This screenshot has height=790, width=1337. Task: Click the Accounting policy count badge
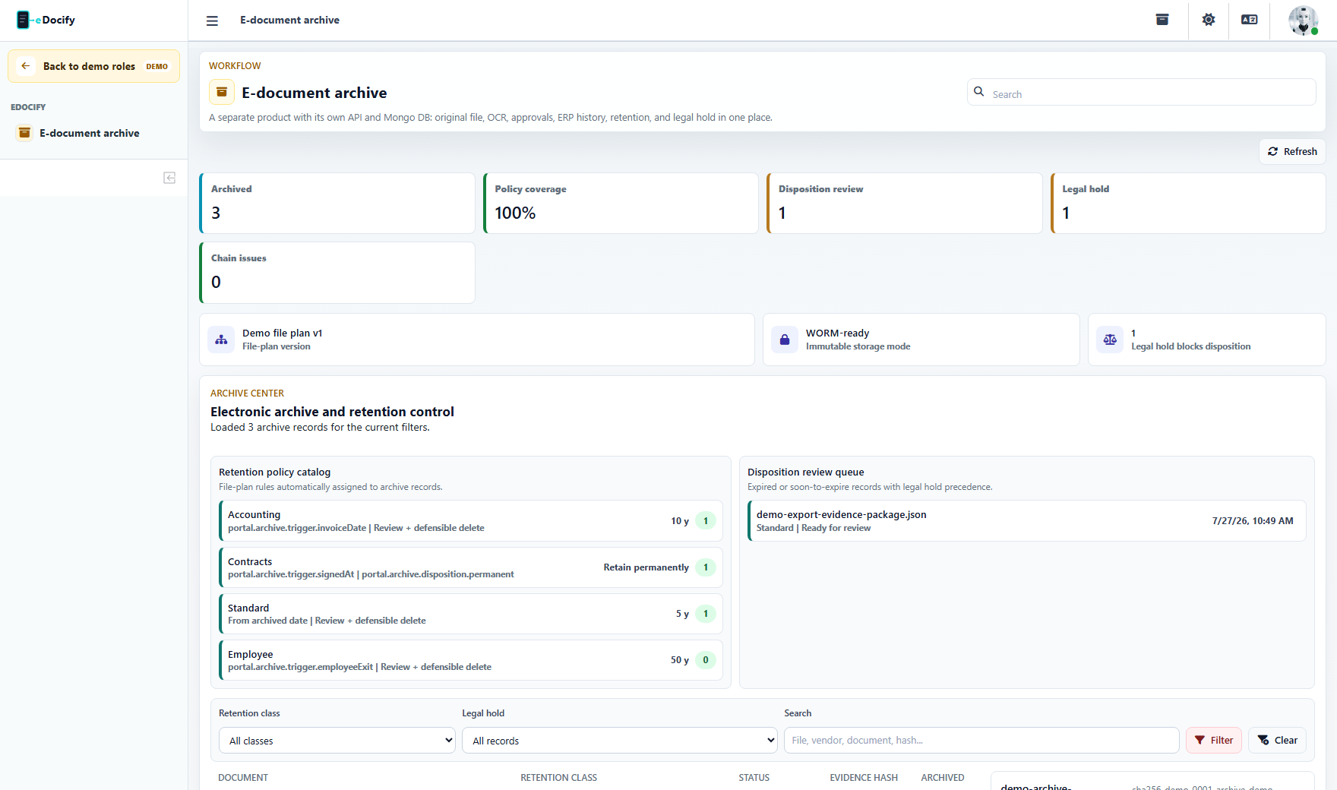pos(706,521)
